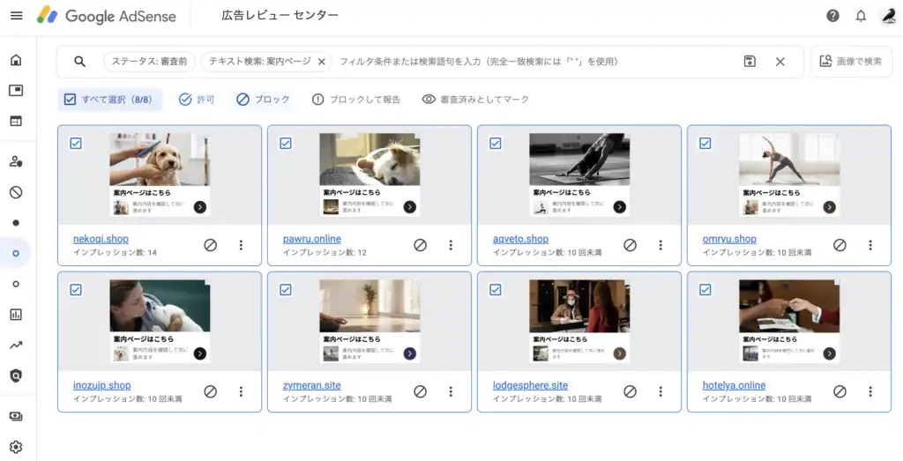Open the settings gear in the sidebar
The height and width of the screenshot is (461, 903).
[16, 447]
